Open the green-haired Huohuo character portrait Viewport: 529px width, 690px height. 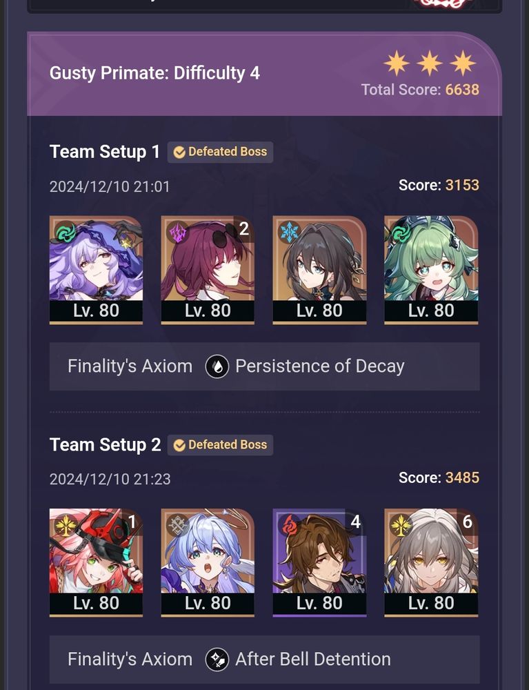431,270
